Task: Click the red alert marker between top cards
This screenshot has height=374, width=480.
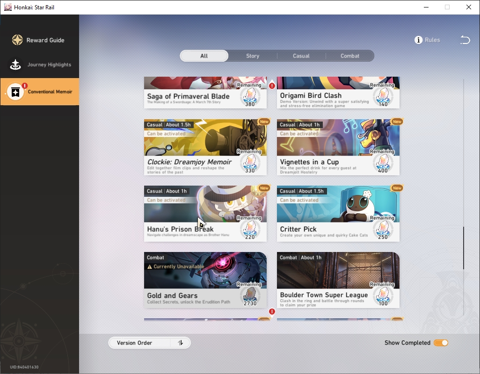Action: coord(272,86)
